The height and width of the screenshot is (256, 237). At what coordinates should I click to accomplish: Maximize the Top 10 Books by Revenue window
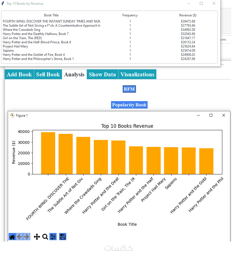point(201,3)
